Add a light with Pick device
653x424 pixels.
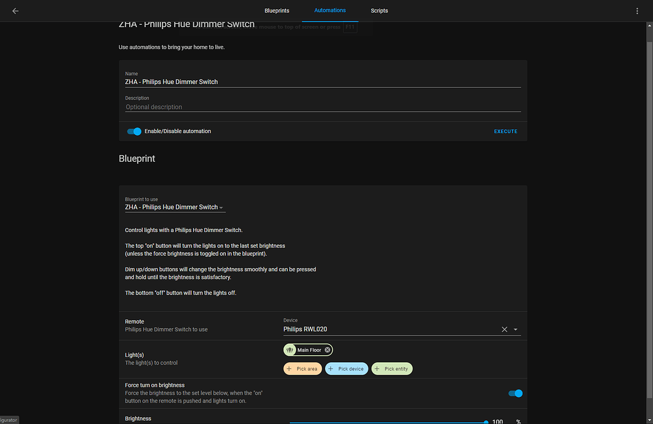346,368
